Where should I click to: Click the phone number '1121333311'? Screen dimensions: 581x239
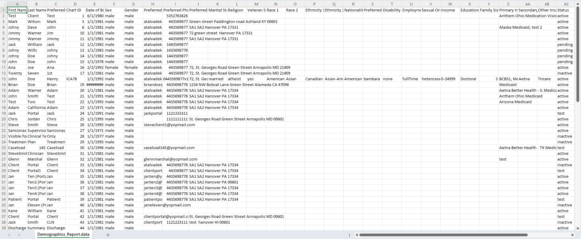(x=175, y=113)
